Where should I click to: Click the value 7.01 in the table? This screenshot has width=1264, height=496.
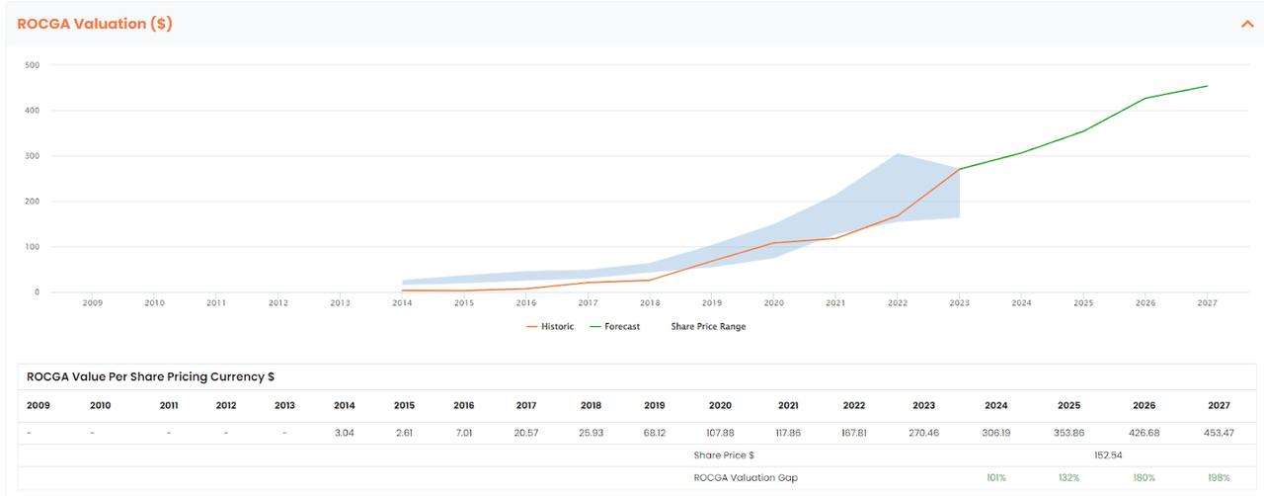pos(464,433)
